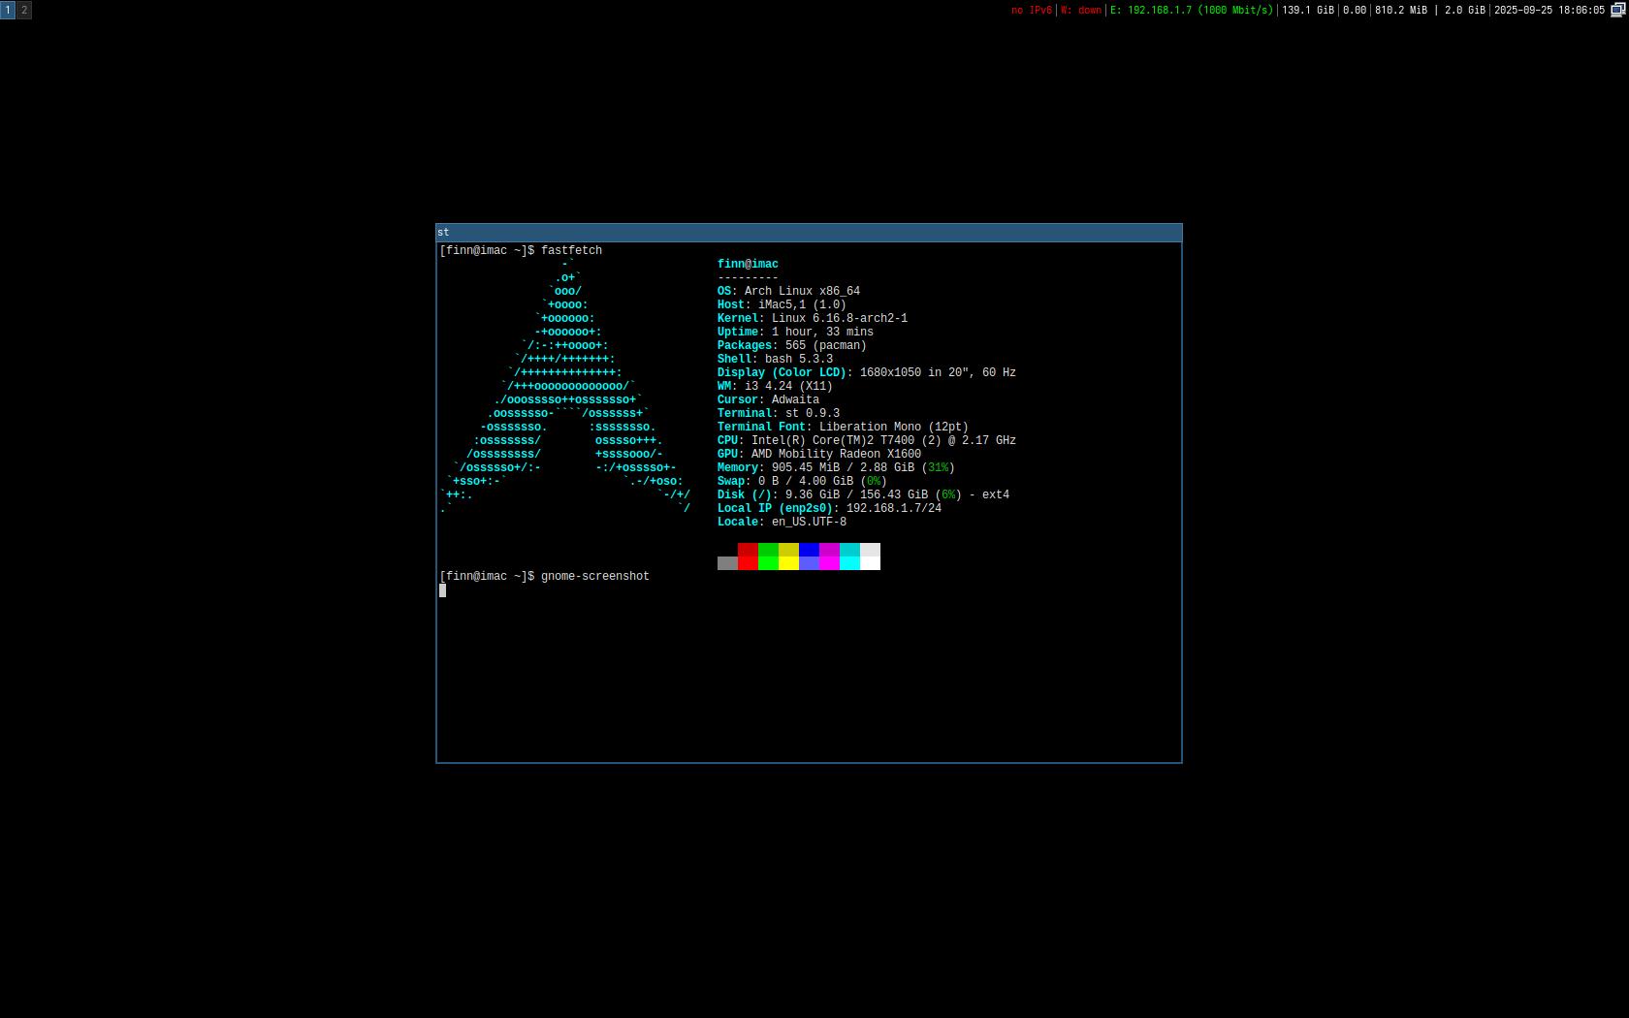
Task: Click the system tray monitor icon
Action: point(1617,10)
